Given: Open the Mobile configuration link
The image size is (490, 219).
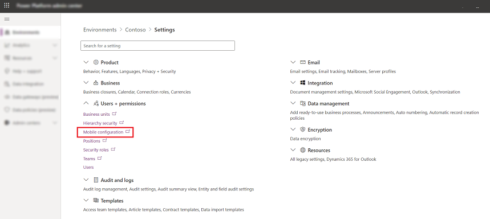Looking at the screenshot, I should 103,132.
